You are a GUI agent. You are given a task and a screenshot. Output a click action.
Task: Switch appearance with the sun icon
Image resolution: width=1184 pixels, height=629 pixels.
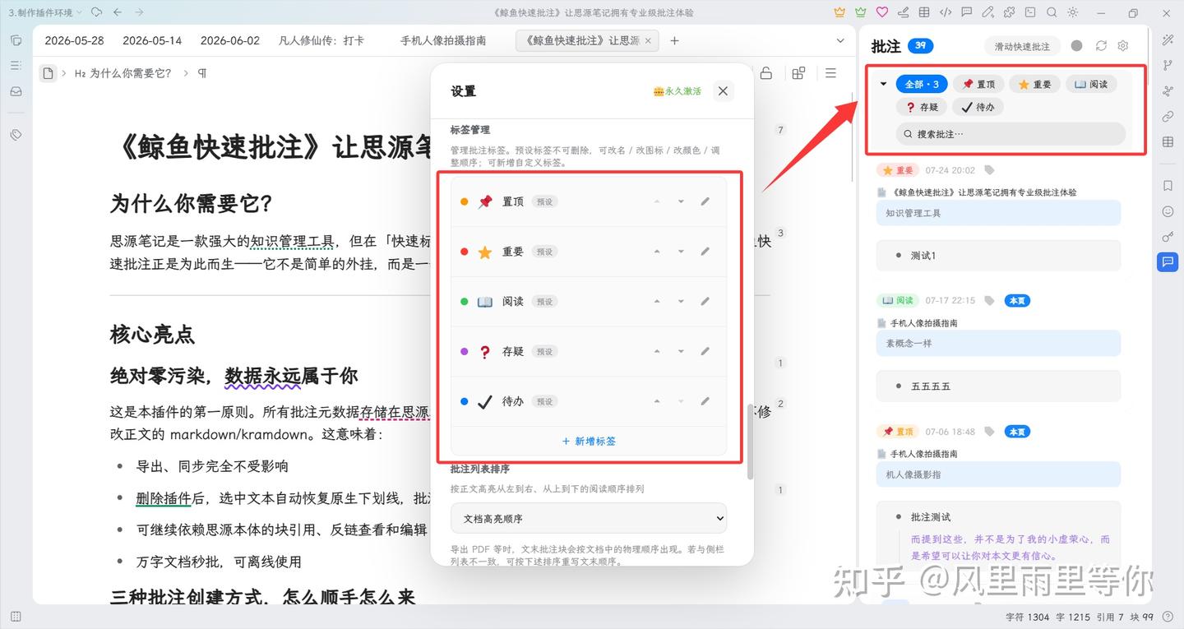[x=1073, y=12]
